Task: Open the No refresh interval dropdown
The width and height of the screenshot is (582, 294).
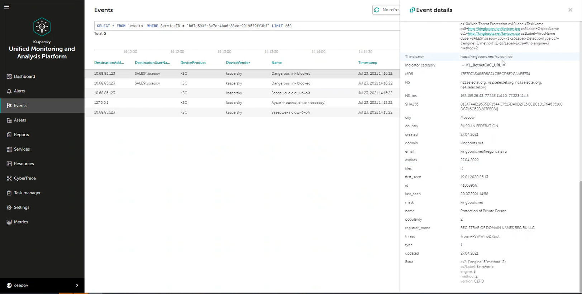Action: (x=391, y=10)
